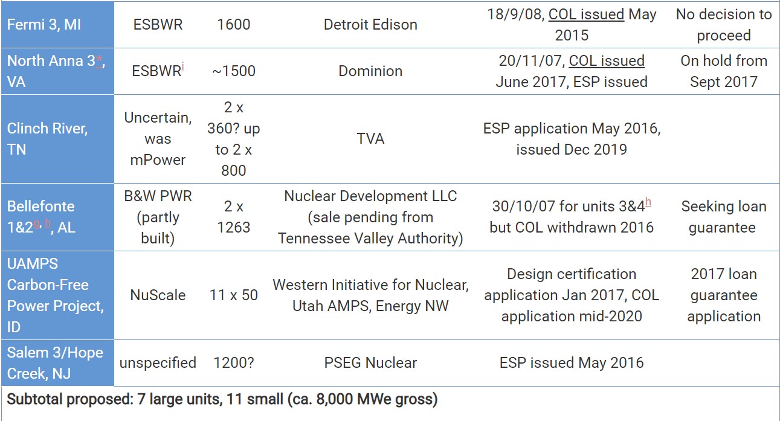Click 'ESP issued May 2016' text
780x421 pixels.
click(572, 363)
